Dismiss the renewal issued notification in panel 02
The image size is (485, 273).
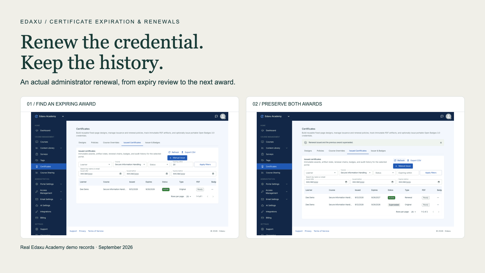pyautogui.click(x=441, y=143)
